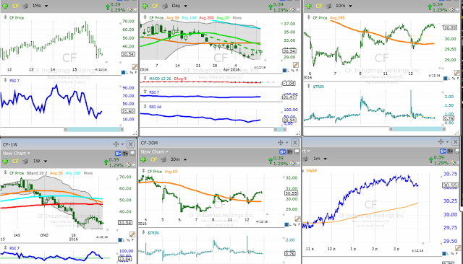Screen dimensions: 463x264
Task: Click the pencil drawing tool on the Day chart
Action: tap(296, 65)
